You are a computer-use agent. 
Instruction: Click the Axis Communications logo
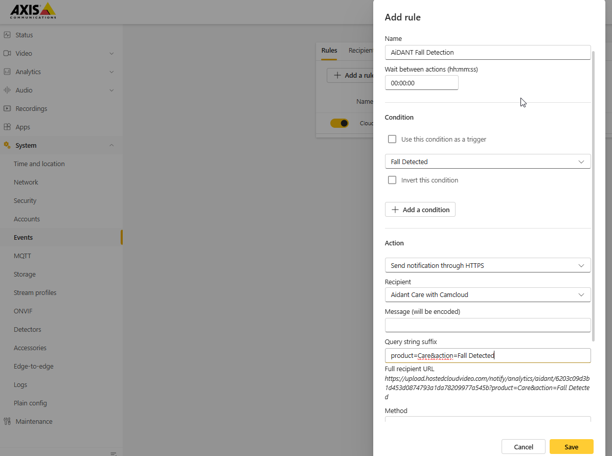(33, 11)
